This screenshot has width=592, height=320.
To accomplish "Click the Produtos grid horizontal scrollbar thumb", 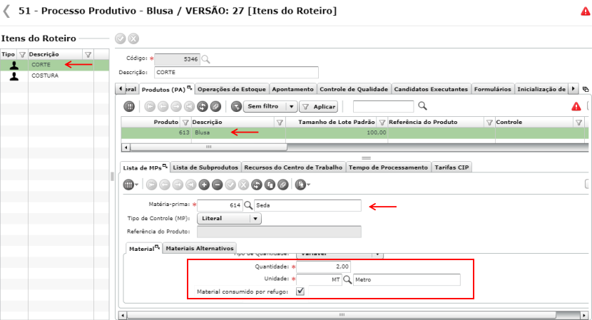I will (208, 147).
